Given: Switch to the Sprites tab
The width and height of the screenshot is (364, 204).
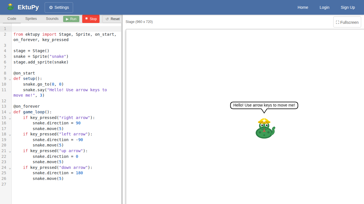Looking at the screenshot, I should [31, 19].
